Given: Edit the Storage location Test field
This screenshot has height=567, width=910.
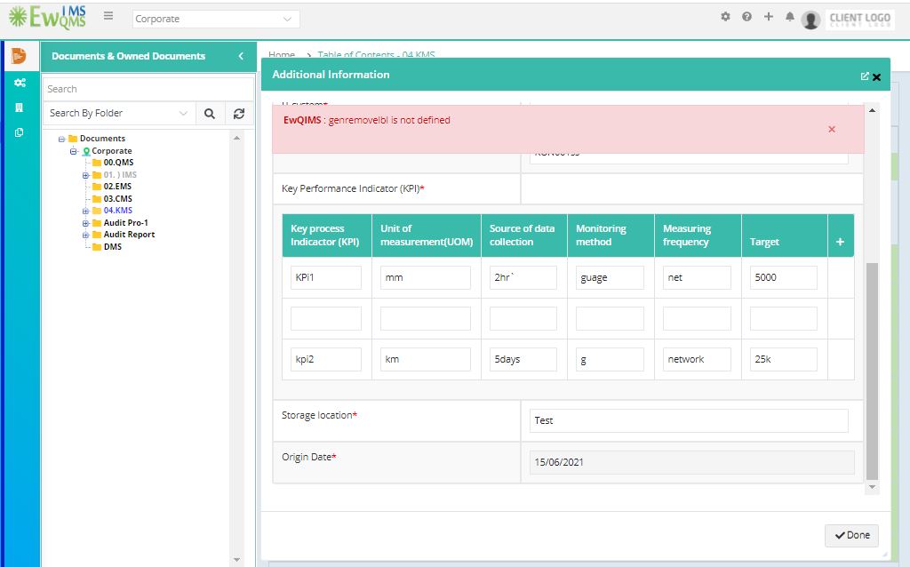Looking at the screenshot, I should [689, 420].
